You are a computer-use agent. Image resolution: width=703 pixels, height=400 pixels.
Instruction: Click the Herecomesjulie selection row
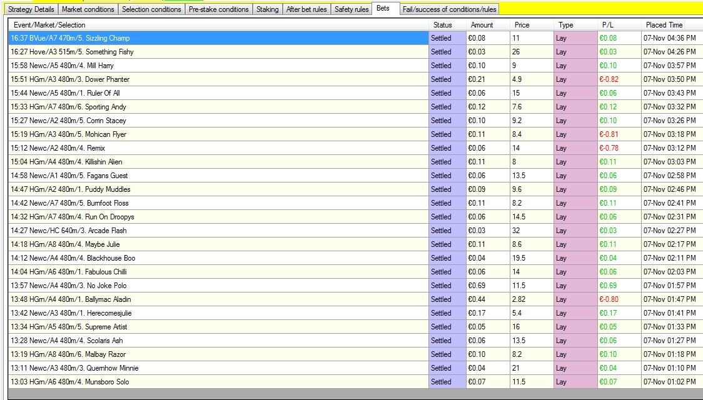click(356, 312)
